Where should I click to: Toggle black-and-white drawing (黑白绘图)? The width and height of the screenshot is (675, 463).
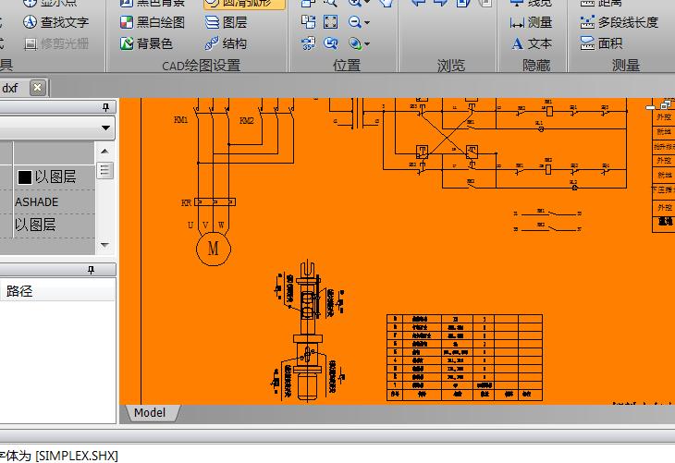(x=153, y=22)
